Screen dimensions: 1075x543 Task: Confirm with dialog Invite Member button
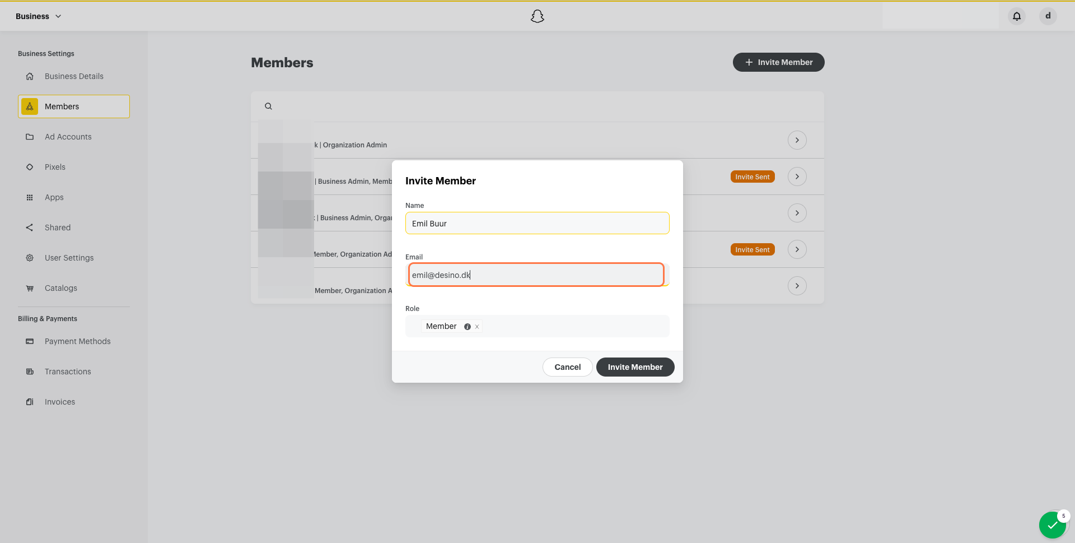(x=635, y=367)
